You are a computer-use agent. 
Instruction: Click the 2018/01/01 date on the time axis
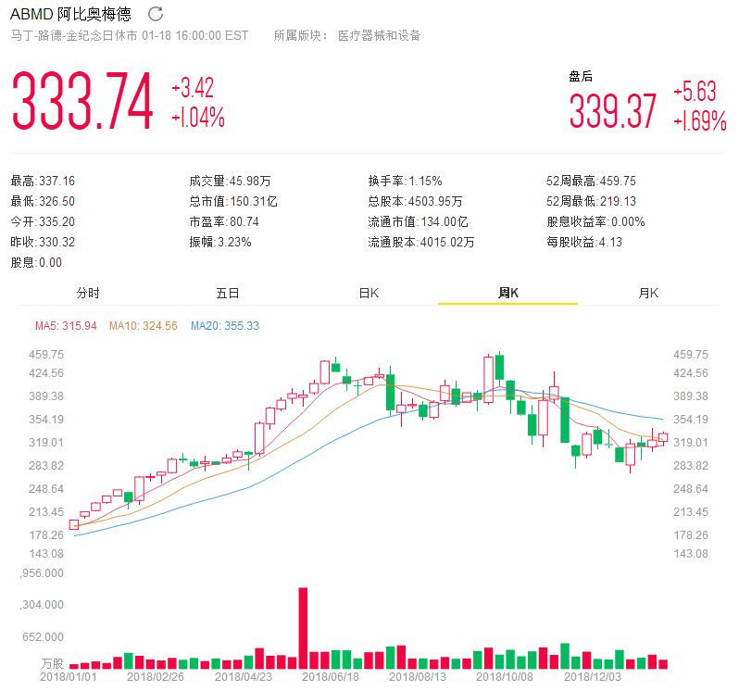point(68,677)
